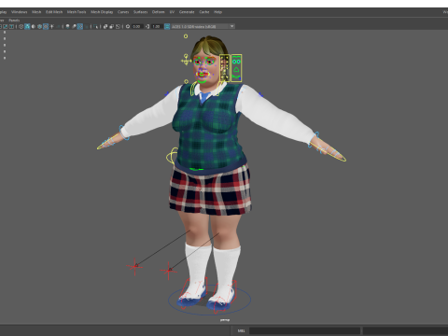448x336 pixels.
Task: Select the face slider control panel box
Action: (x=225, y=68)
